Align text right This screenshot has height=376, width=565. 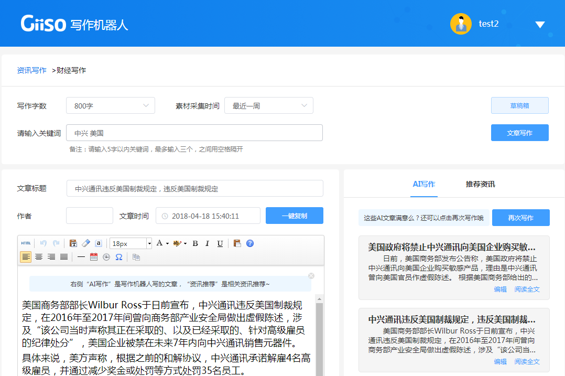point(51,257)
